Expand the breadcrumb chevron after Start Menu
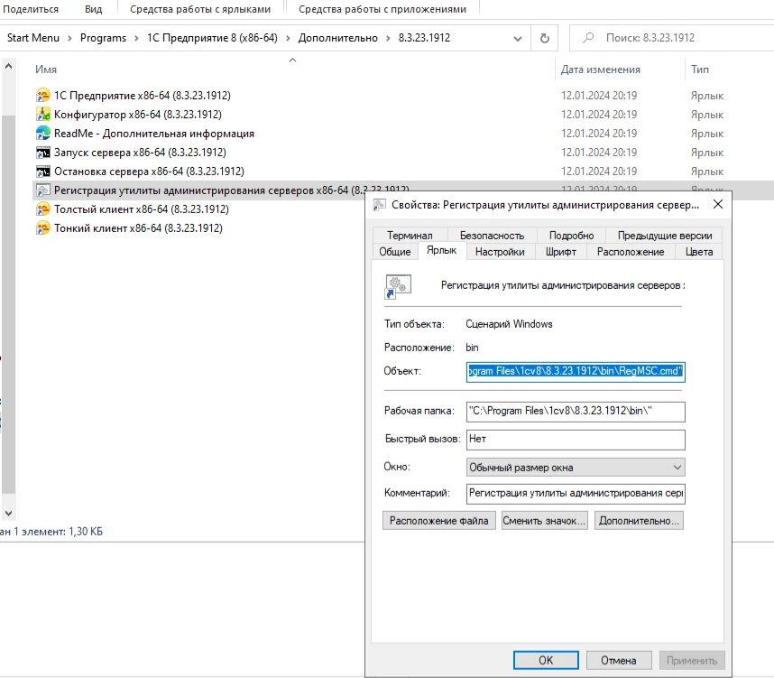The width and height of the screenshot is (774, 678). (69, 38)
